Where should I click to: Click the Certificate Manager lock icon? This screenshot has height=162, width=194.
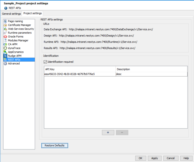5,25
